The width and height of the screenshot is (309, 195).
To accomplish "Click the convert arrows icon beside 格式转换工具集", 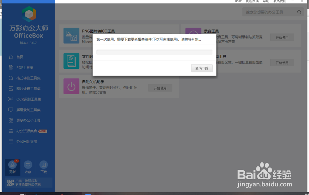I will 11,78.
